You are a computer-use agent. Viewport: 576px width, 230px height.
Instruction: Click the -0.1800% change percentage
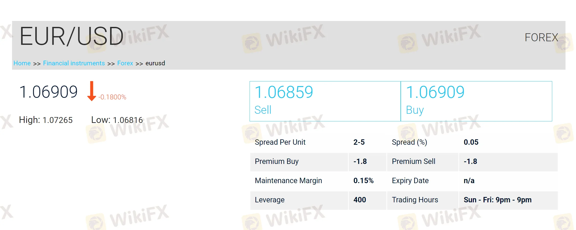(112, 97)
